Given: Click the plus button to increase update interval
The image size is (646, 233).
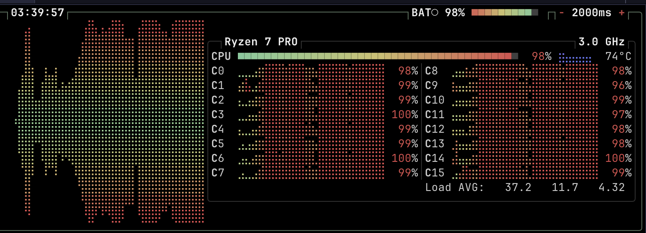Looking at the screenshot, I should pyautogui.click(x=622, y=13).
